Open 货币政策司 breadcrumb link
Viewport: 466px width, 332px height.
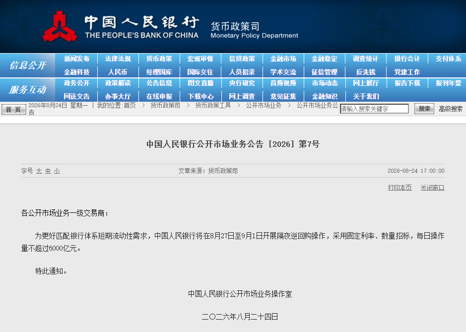[x=165, y=106]
